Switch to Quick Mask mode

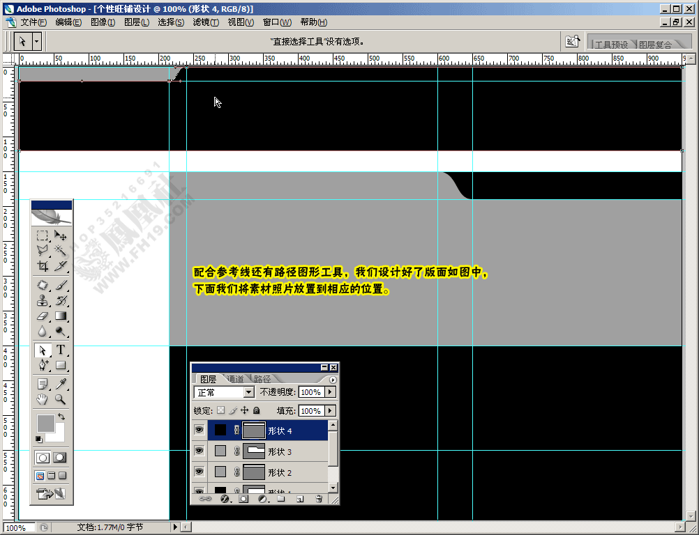[60, 458]
